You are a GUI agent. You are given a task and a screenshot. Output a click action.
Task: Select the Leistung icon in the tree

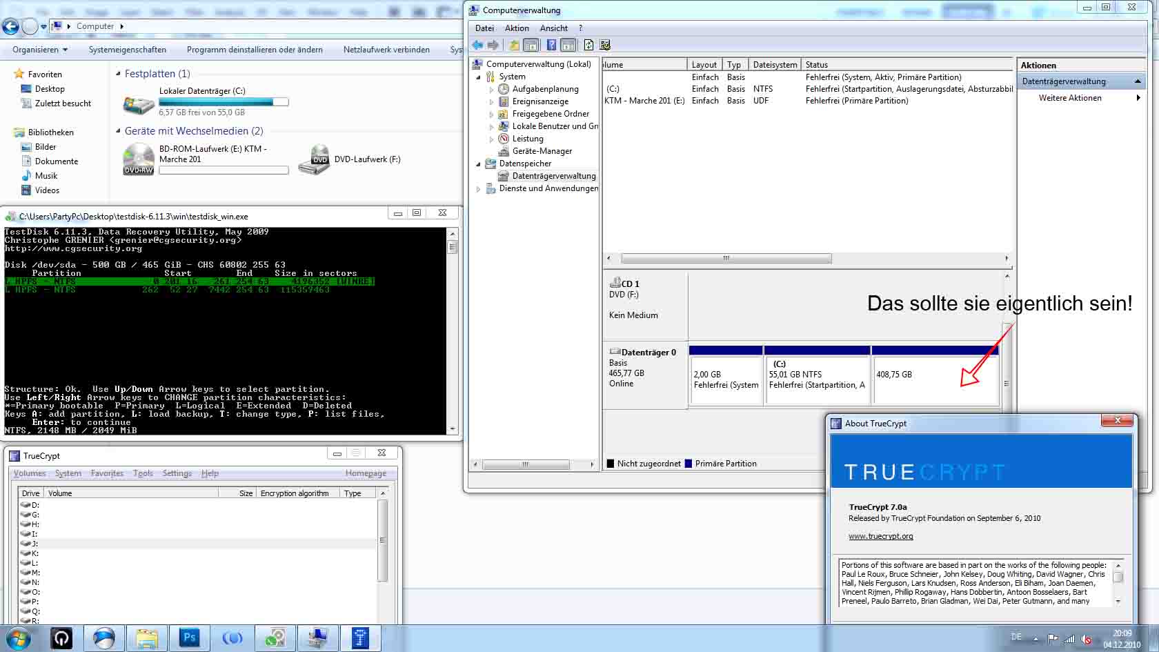click(x=504, y=139)
